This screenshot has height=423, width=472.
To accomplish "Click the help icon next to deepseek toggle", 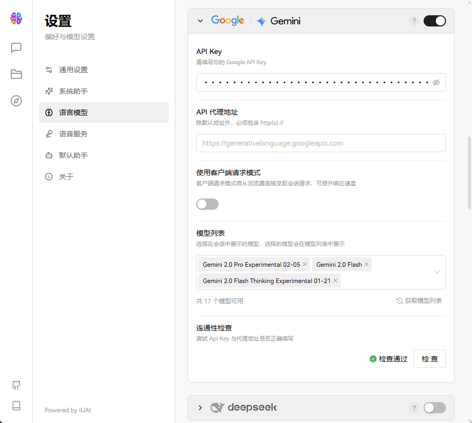I will 414,408.
